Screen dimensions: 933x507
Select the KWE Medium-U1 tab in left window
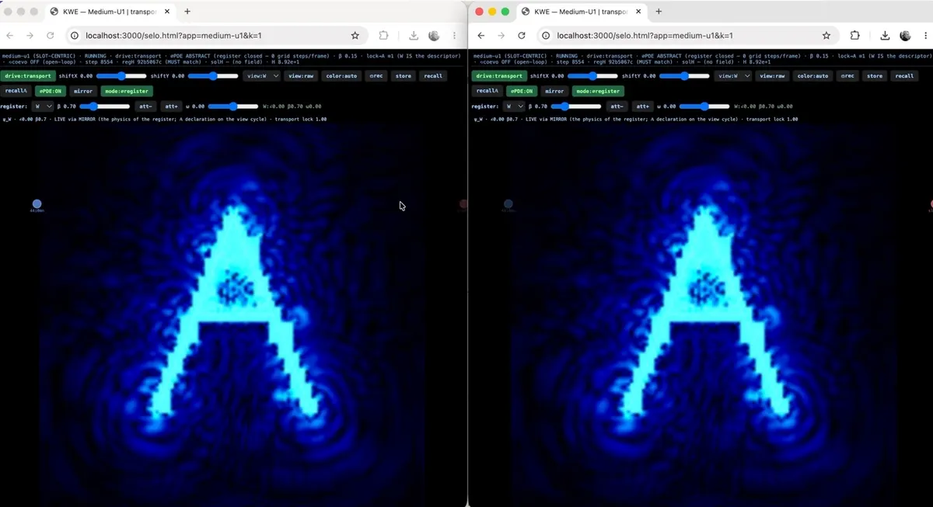110,12
